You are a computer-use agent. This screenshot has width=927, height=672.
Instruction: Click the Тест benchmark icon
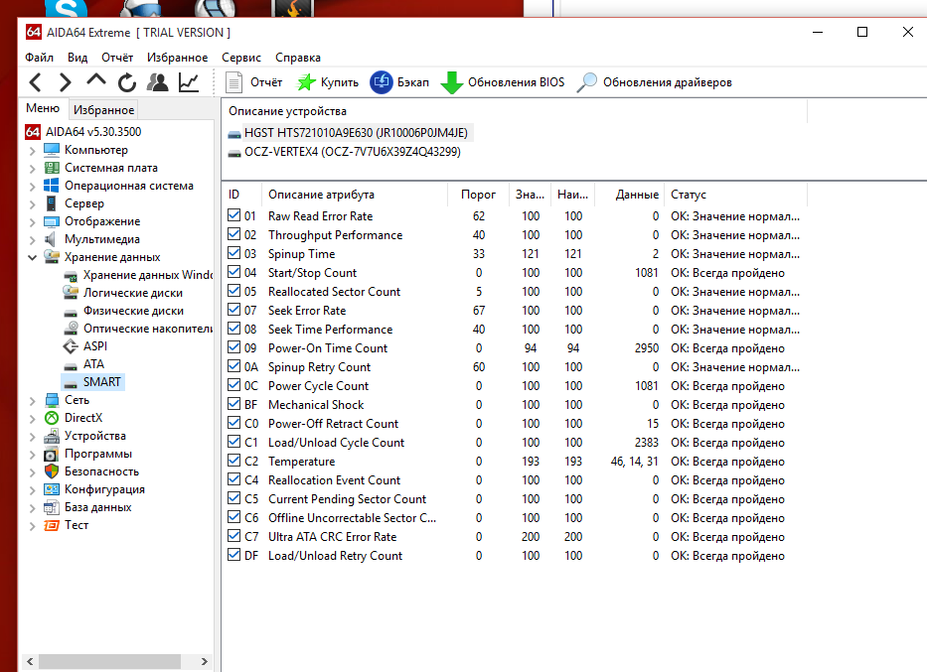coord(52,525)
